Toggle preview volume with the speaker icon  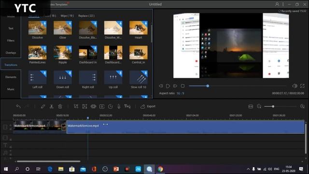[295, 86]
